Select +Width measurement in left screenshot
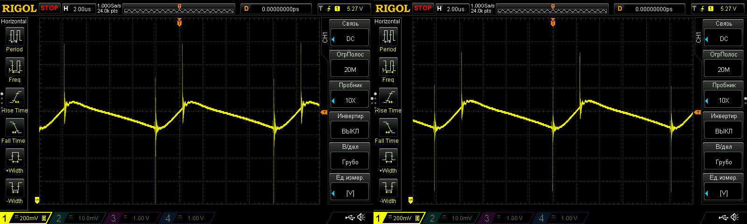Image resolution: width=747 pixels, height=224 pixels. coord(14,158)
